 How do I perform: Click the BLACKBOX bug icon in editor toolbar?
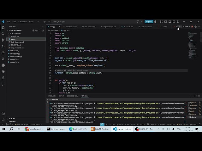[192, 27]
